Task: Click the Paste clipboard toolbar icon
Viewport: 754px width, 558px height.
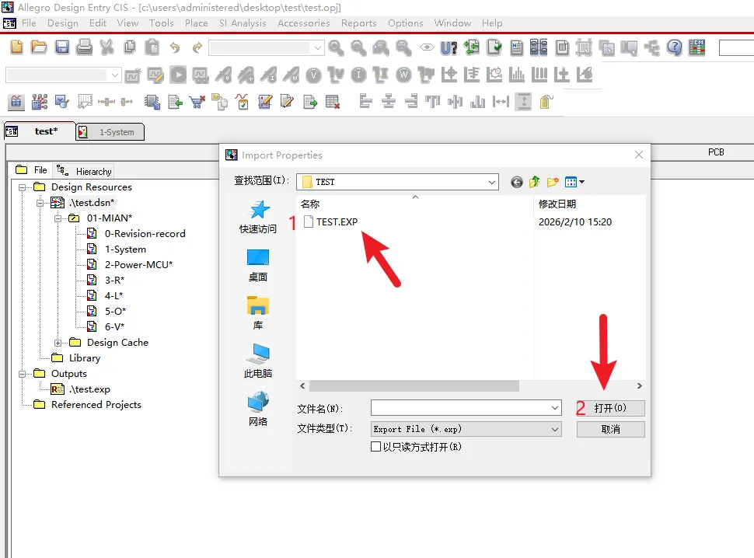Action: click(152, 47)
